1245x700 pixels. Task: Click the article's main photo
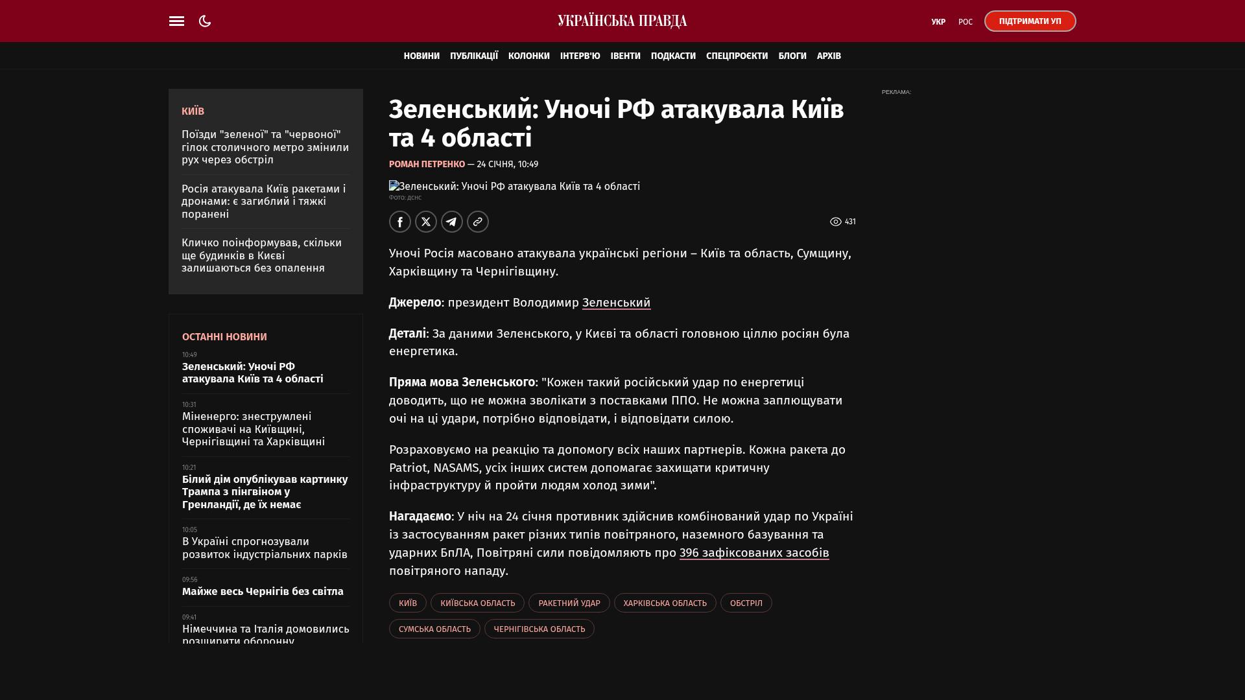click(514, 187)
